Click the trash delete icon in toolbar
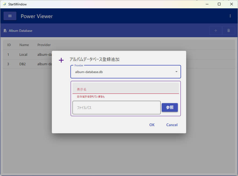This screenshot has height=176, width=238. [x=229, y=30]
